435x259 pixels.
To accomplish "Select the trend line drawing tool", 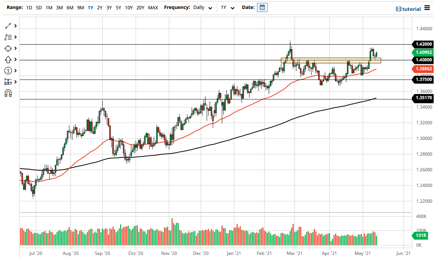I will click(x=8, y=26).
